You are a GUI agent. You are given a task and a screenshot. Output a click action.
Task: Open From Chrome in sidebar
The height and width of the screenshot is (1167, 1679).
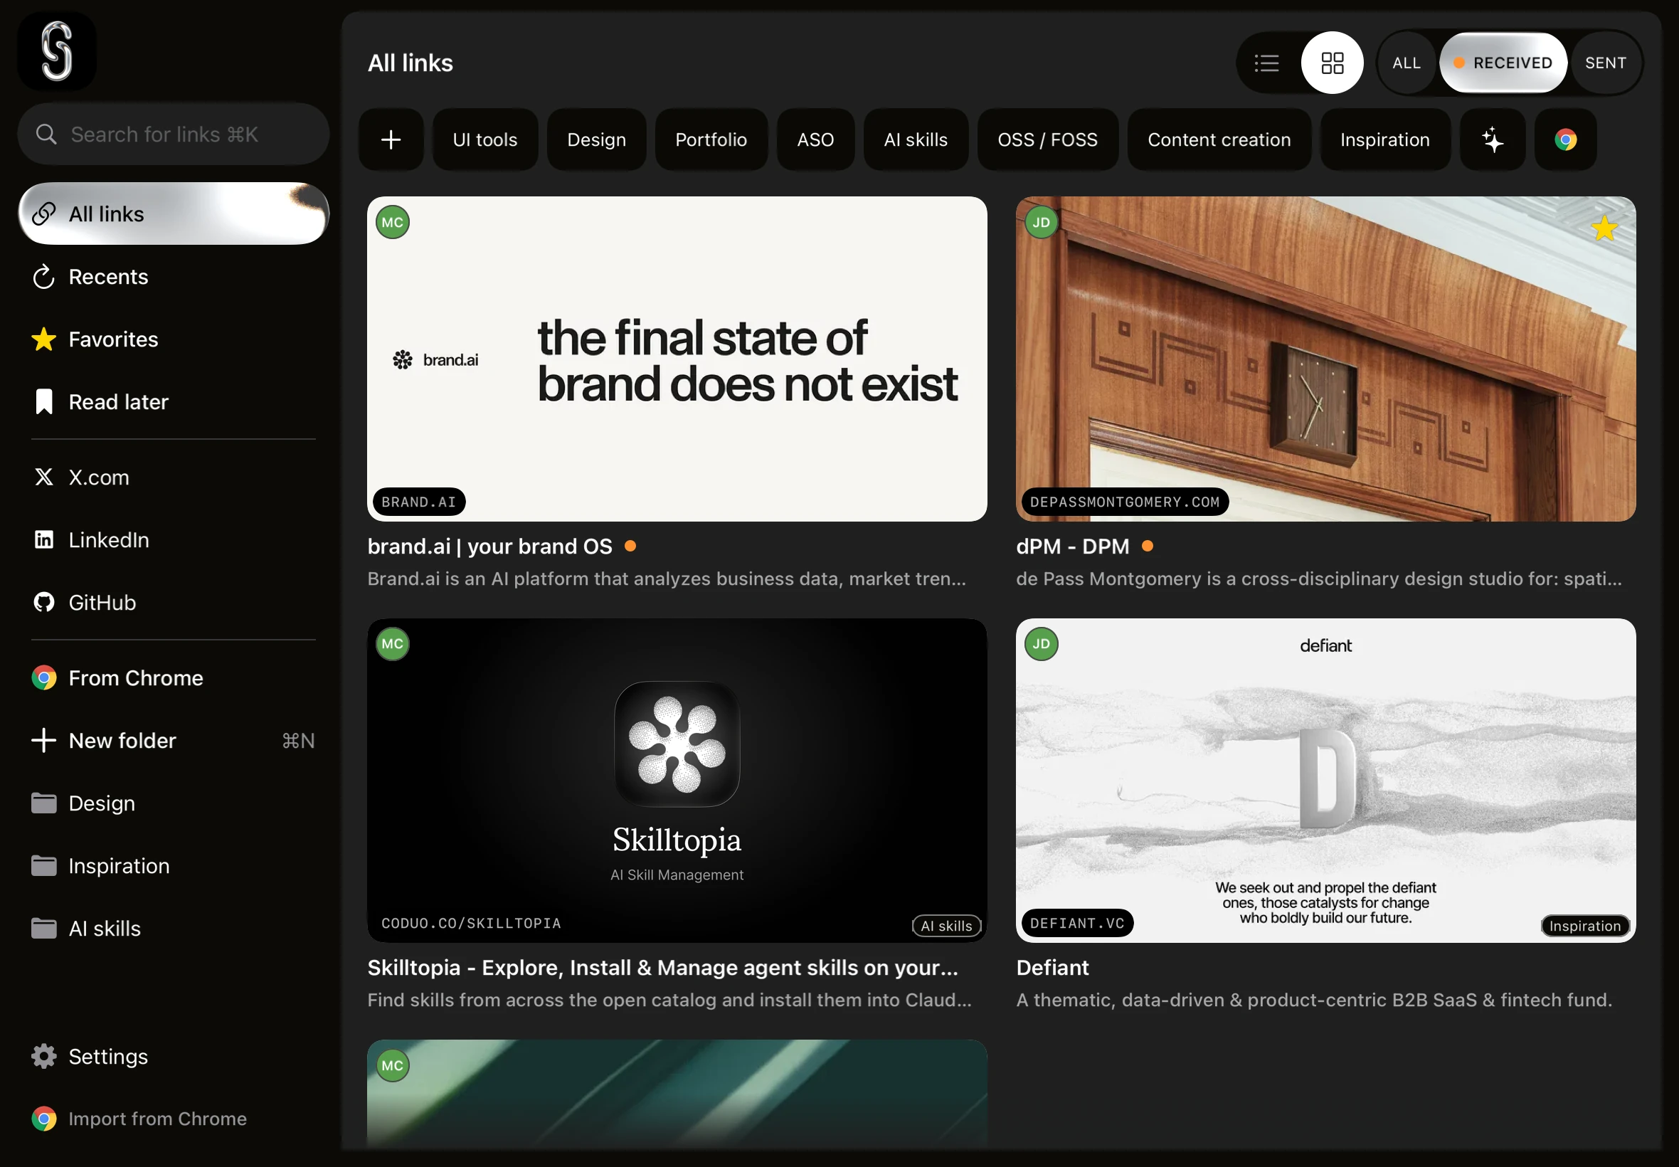pyautogui.click(x=174, y=678)
